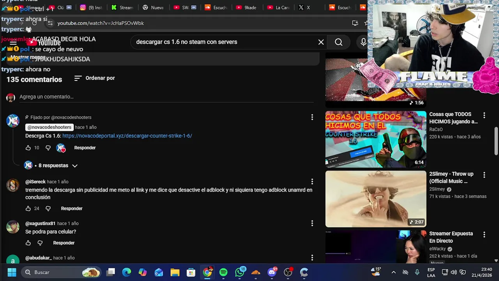499x281 pixels.
Task: Like the pinned novacodeshooters comment
Action: pyautogui.click(x=28, y=148)
